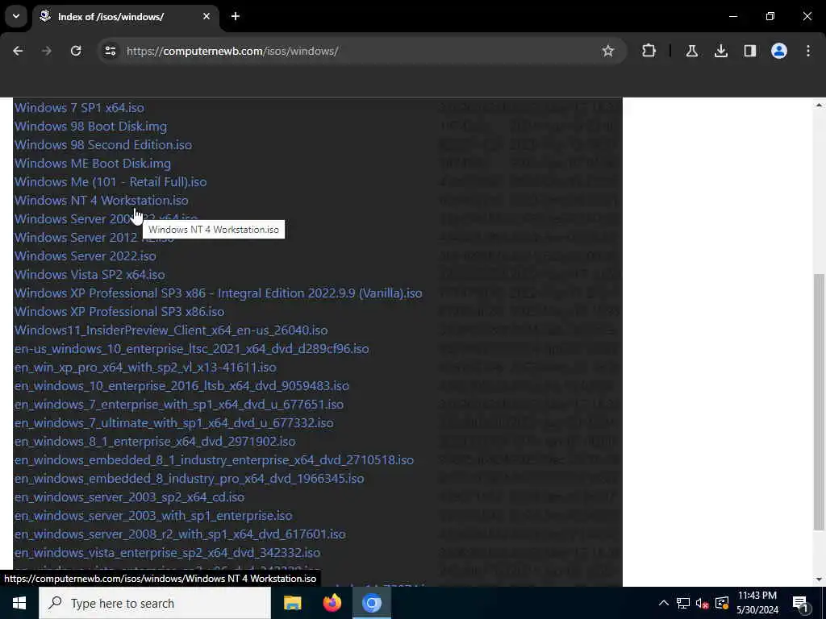This screenshot has height=619, width=826.
Task: Click the forward navigation arrow
Action: 46,51
